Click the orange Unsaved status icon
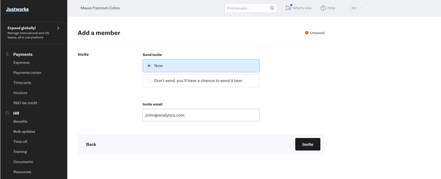441x179 pixels. click(307, 33)
